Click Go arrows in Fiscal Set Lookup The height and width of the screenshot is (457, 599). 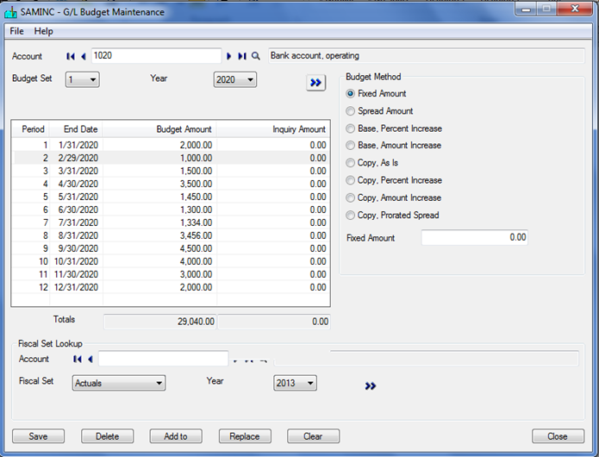(x=370, y=386)
